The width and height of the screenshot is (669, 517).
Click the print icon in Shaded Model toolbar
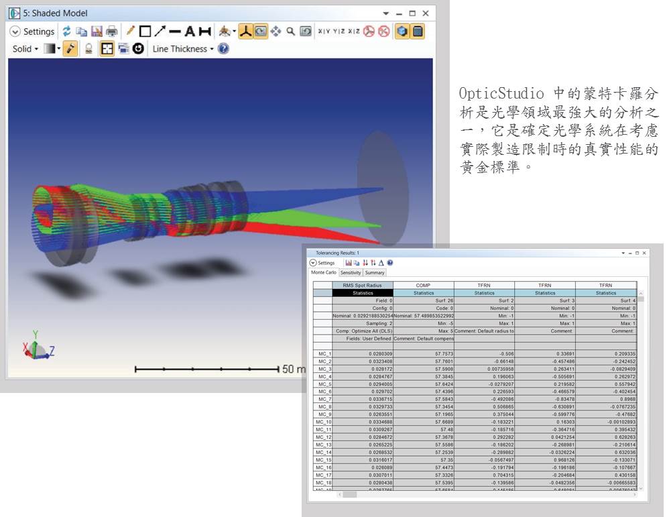coord(111,32)
